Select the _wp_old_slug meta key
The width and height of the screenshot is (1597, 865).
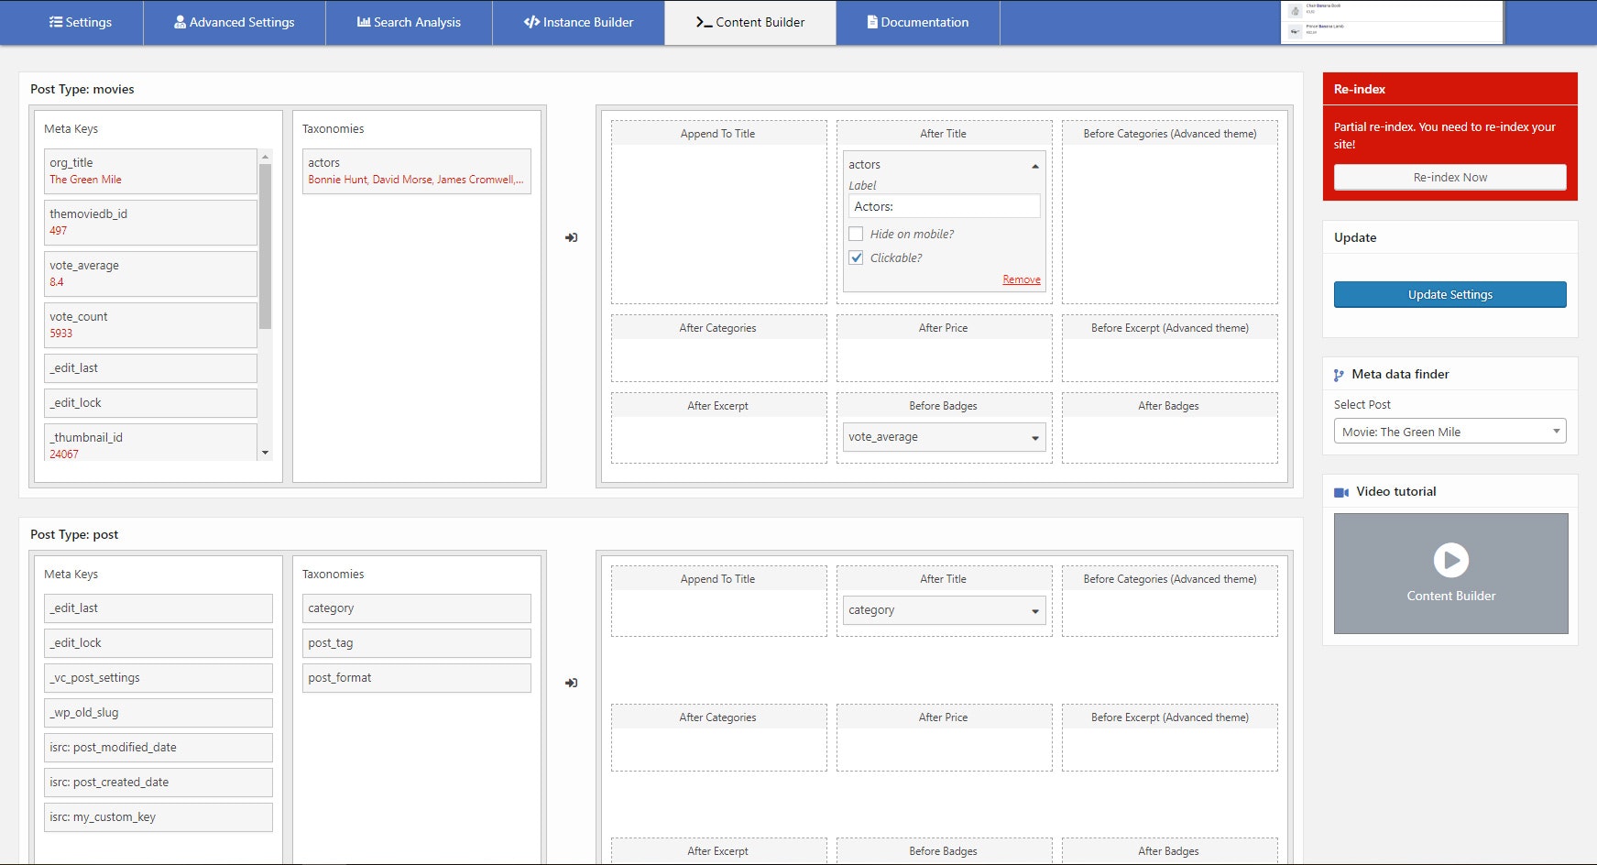(x=159, y=713)
